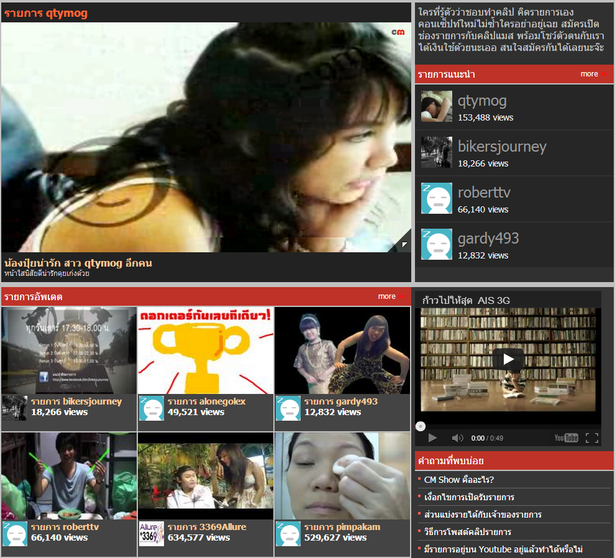Click the 'more' link in รายการแนะนำ header

click(x=593, y=74)
